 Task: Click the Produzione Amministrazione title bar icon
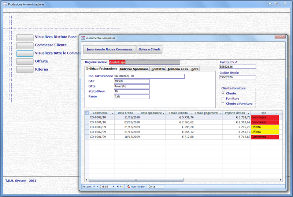pos(5,4)
